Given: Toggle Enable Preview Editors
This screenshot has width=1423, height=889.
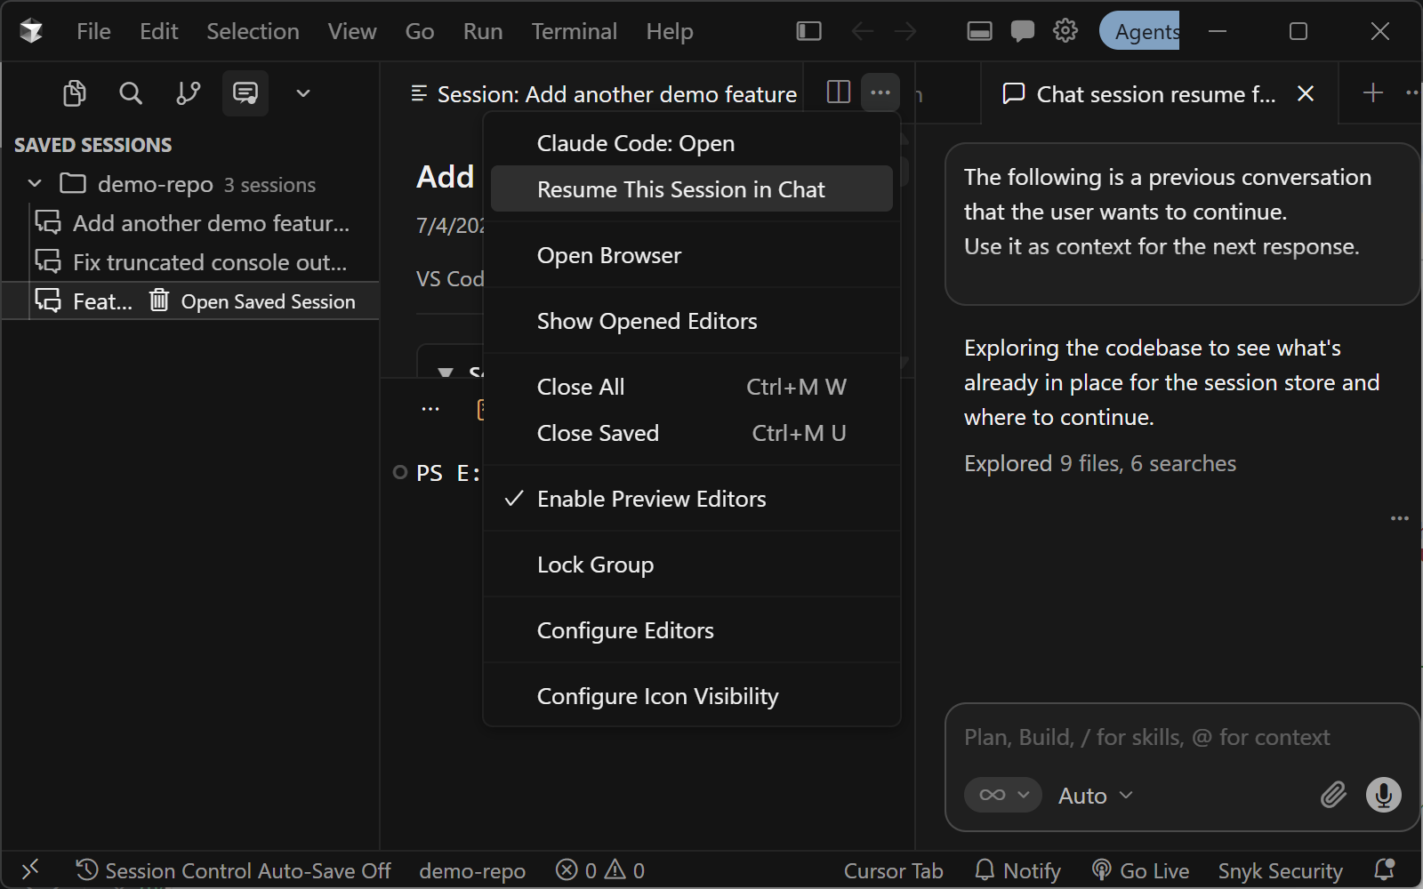Looking at the screenshot, I should (x=691, y=499).
